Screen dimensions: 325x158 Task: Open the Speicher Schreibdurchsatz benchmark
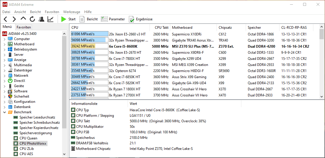click(x=40, y=123)
